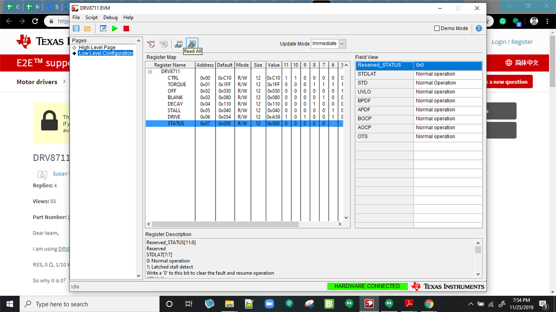The width and height of the screenshot is (556, 312).
Task: Stop the script with the red stop button
Action: pos(126,28)
